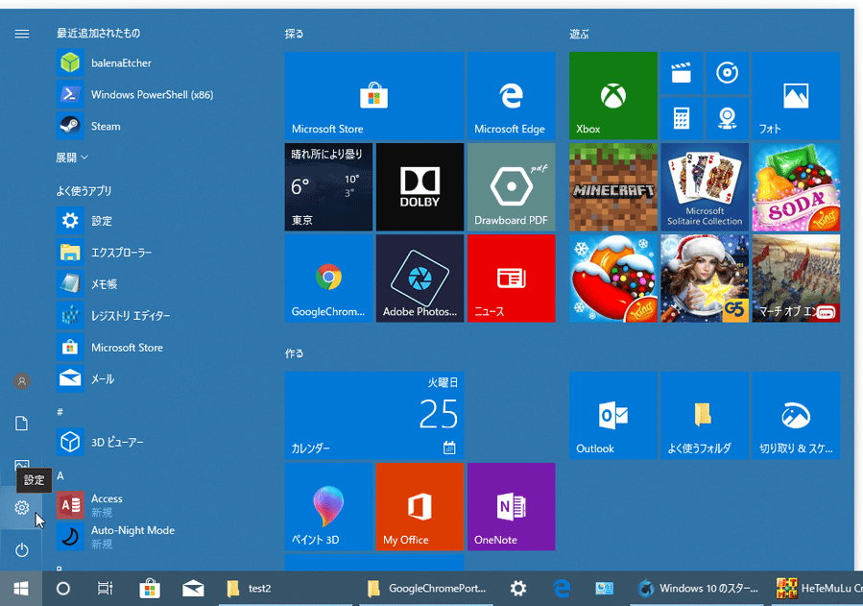Open the Adobe Photoshop tile
This screenshot has width=863, height=606.
[x=420, y=279]
